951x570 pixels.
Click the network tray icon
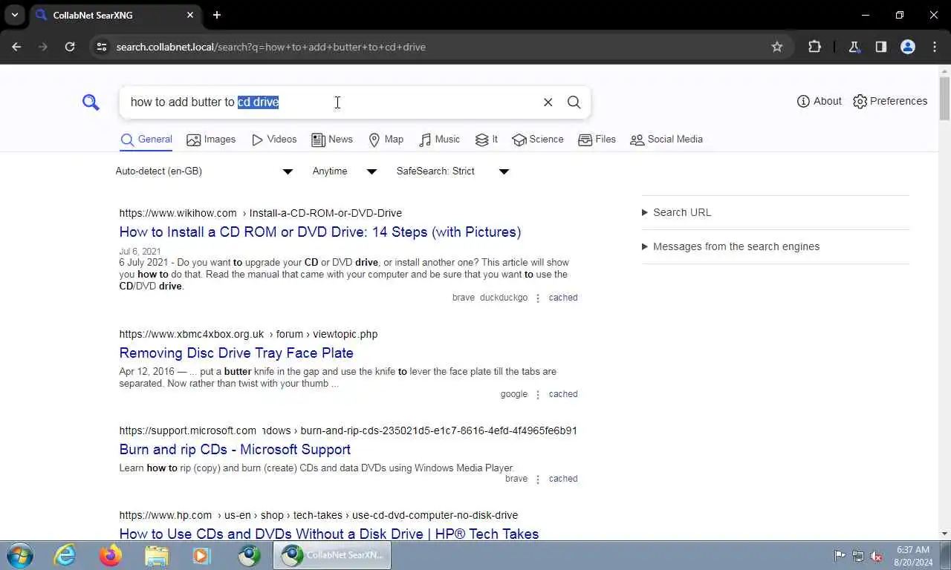(858, 556)
